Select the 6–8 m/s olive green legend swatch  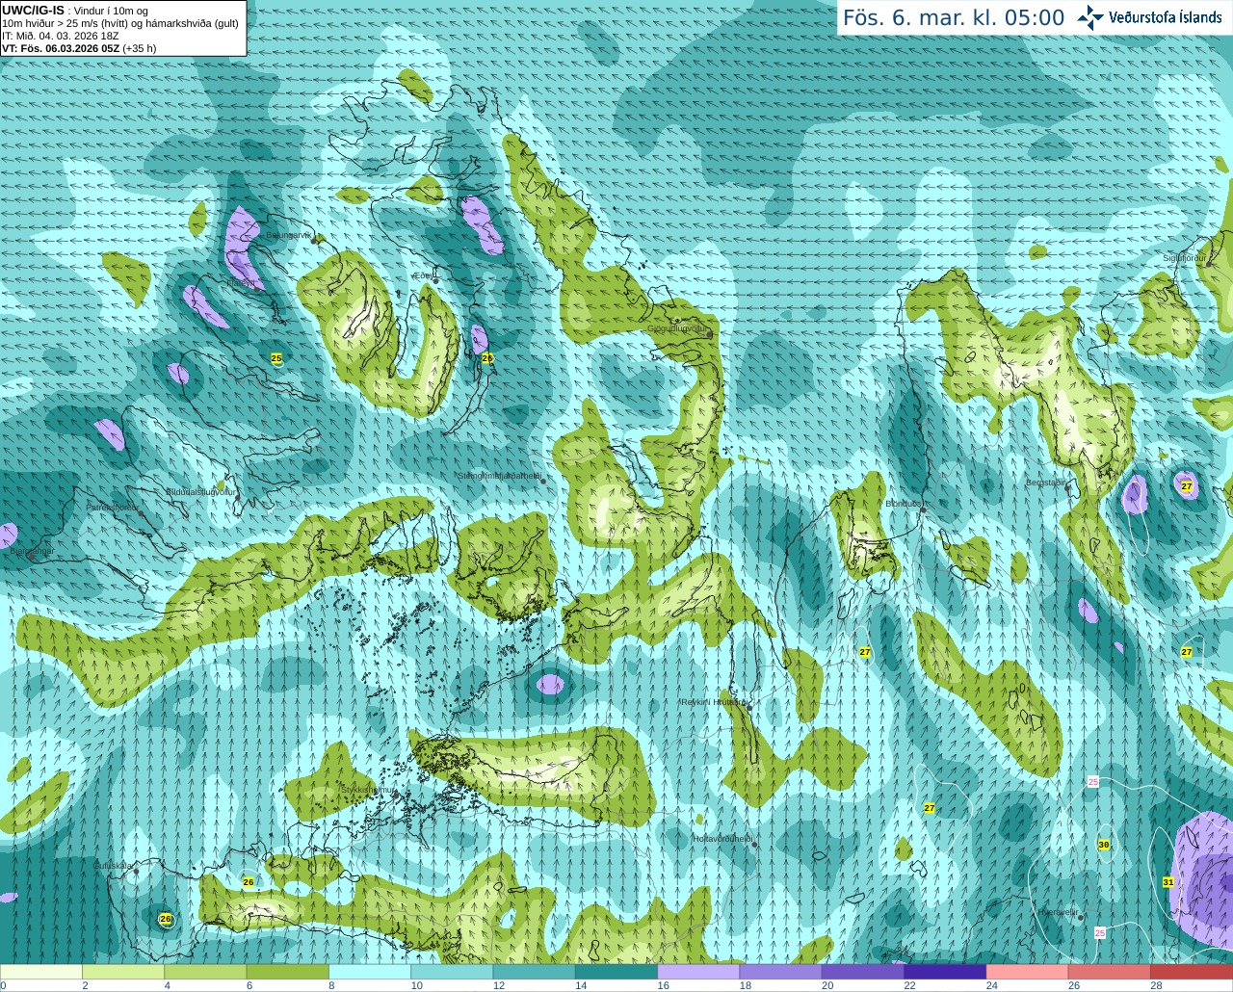288,971
